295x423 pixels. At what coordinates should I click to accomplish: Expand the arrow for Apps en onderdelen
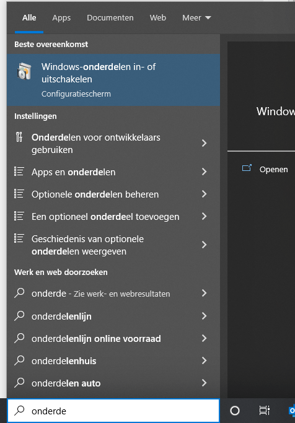tap(205, 172)
